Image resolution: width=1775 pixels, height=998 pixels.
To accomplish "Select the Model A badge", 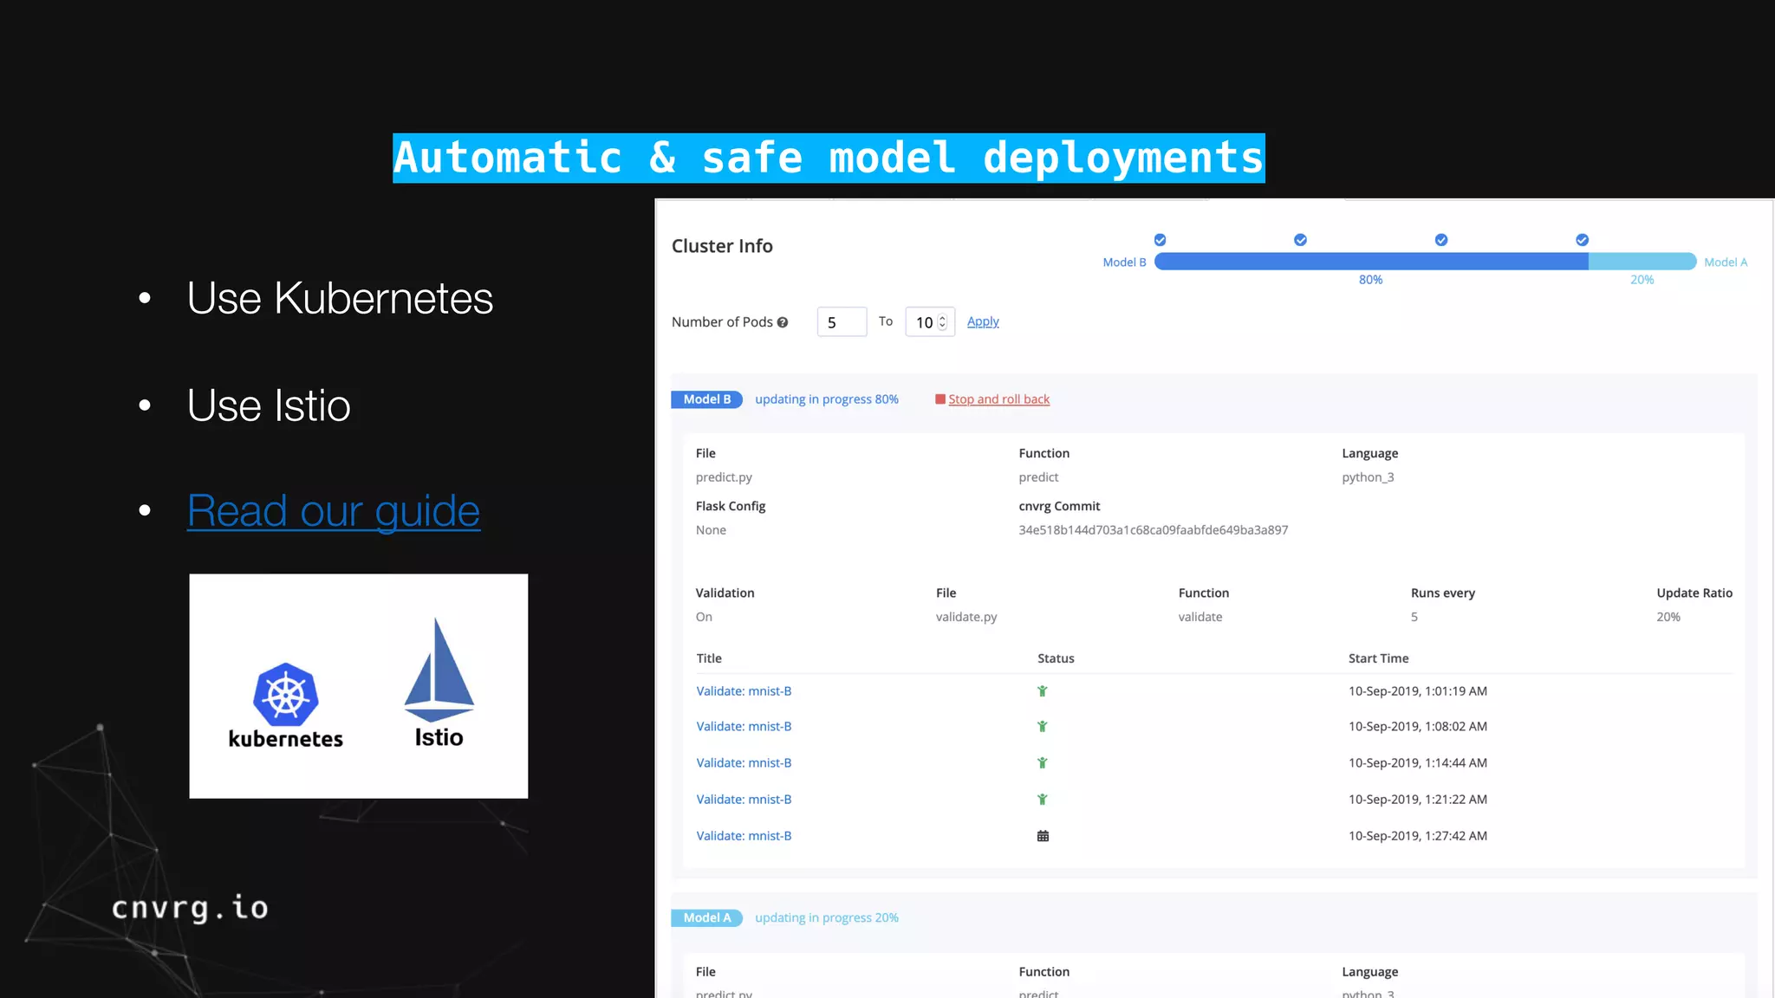I will [706, 918].
